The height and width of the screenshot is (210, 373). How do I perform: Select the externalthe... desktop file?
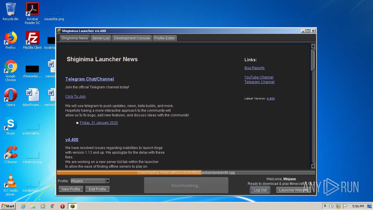(x=32, y=128)
